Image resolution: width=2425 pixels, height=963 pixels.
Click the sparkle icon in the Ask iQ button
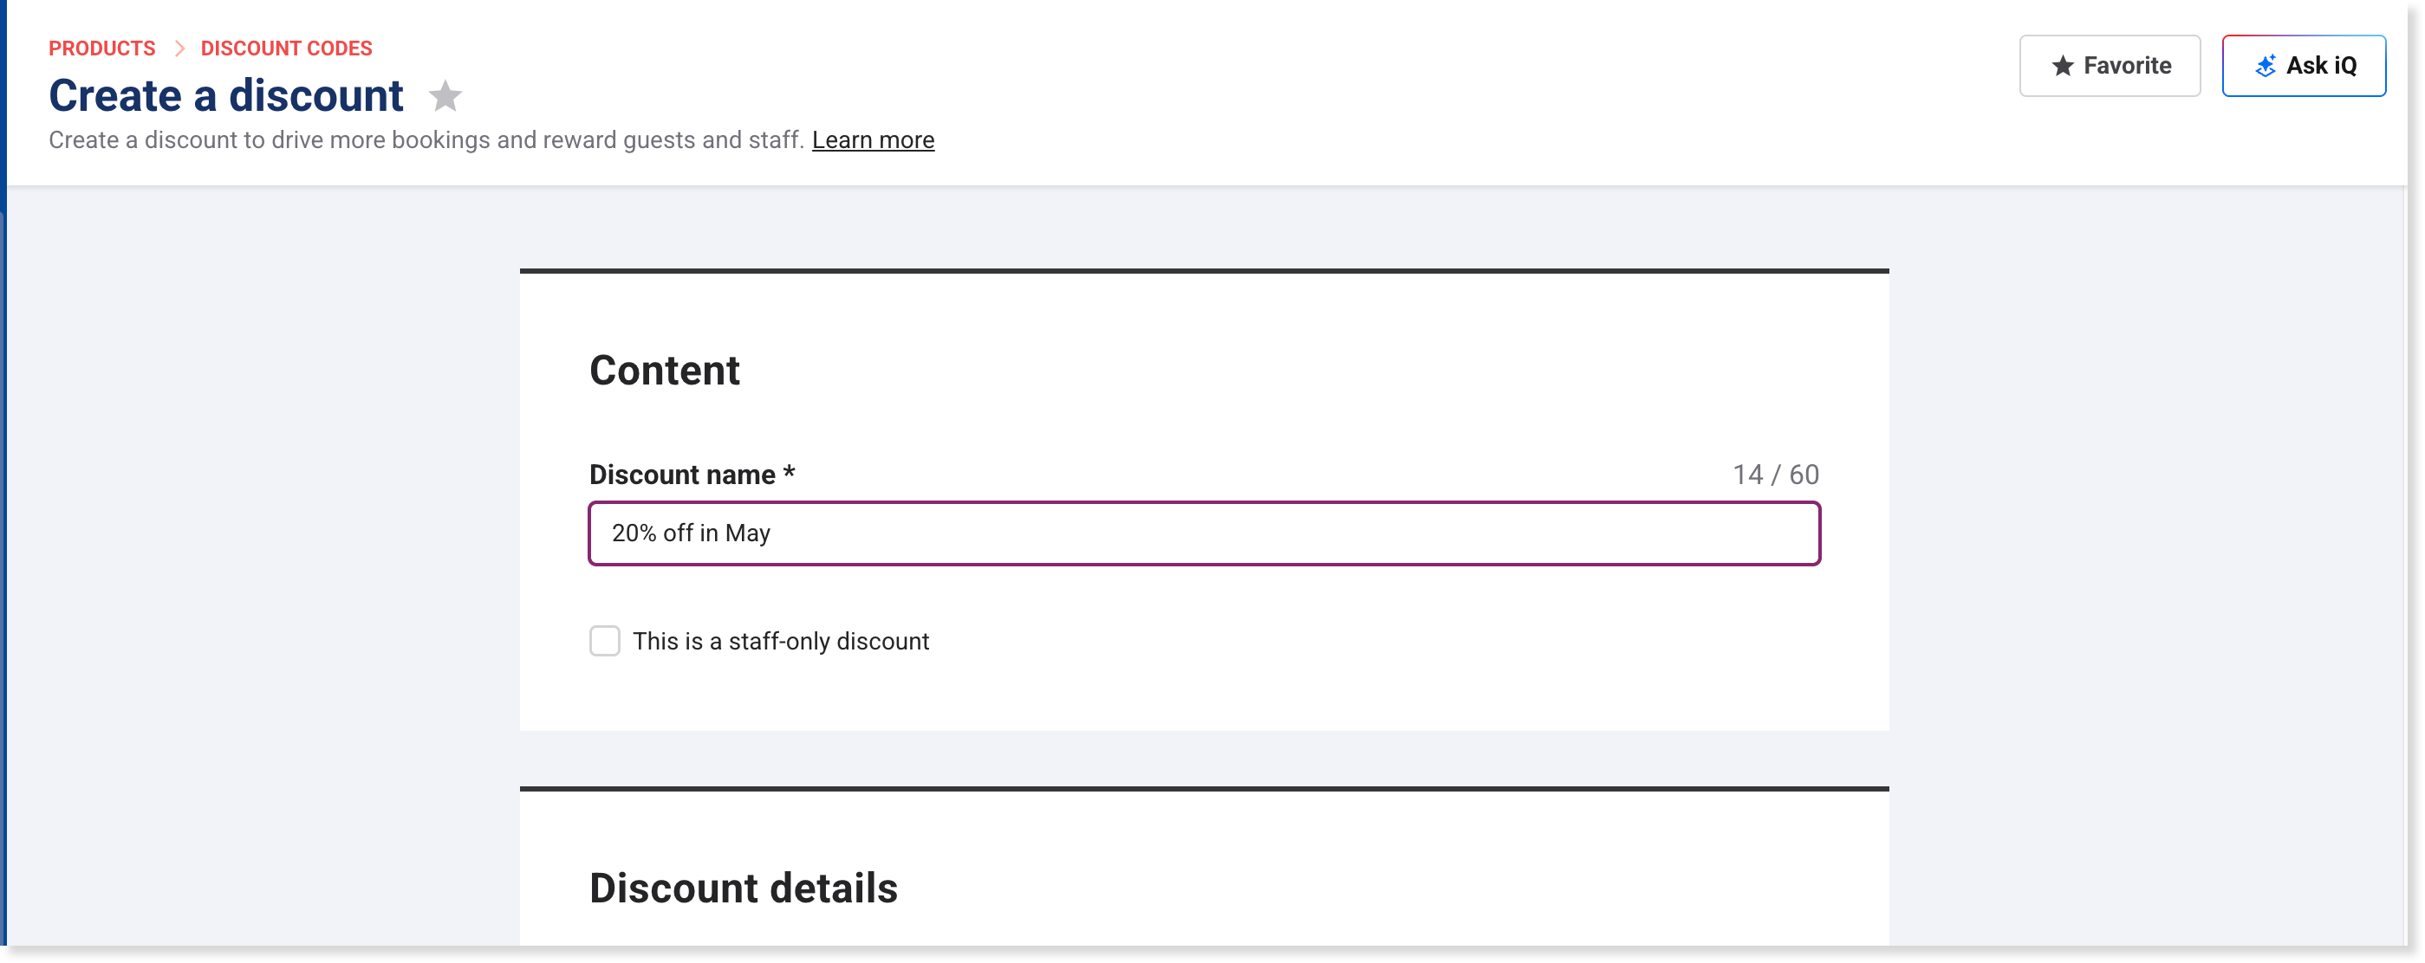point(2265,66)
